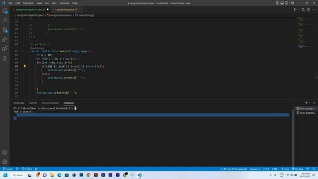The image size is (318, 179).
Task: Click the Windows taskbar Search box
Action: tap(18, 175)
